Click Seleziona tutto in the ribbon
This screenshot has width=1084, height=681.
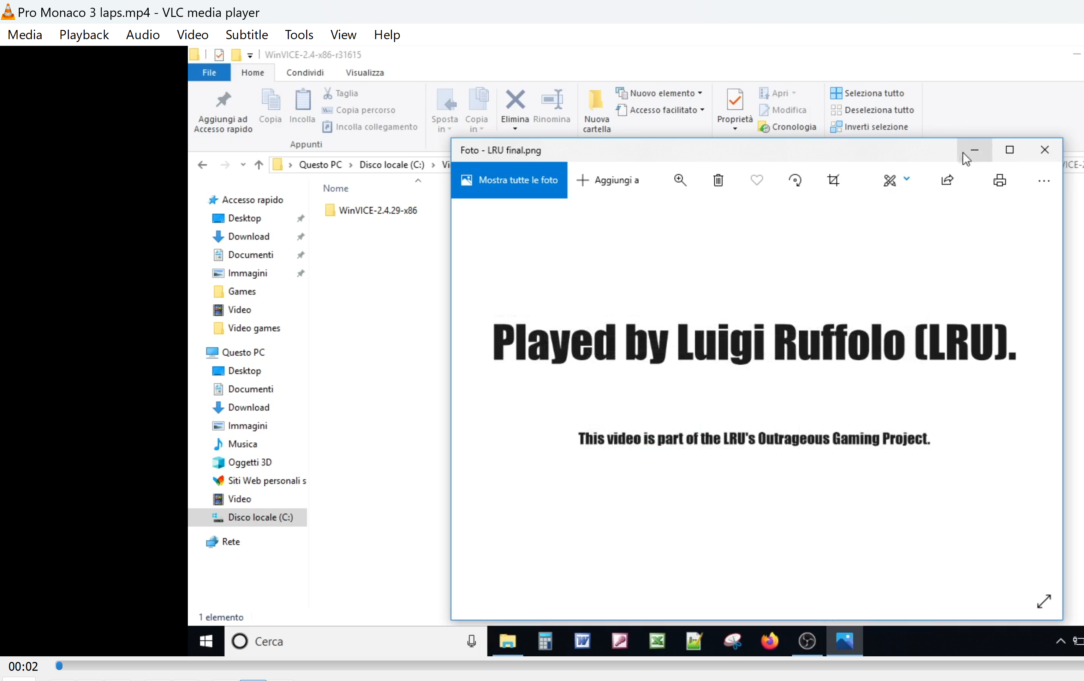pyautogui.click(x=868, y=93)
